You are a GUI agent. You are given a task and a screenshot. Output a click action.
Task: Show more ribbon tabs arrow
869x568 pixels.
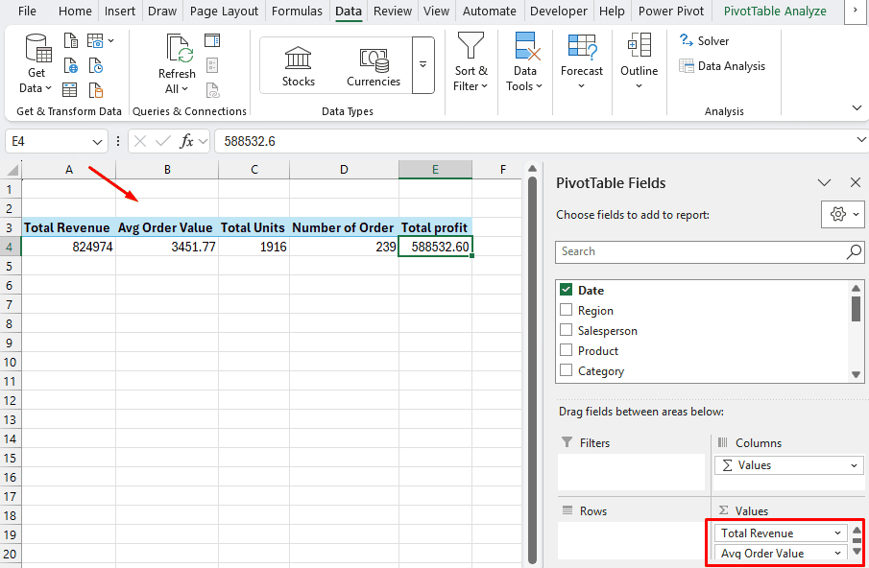(x=856, y=11)
